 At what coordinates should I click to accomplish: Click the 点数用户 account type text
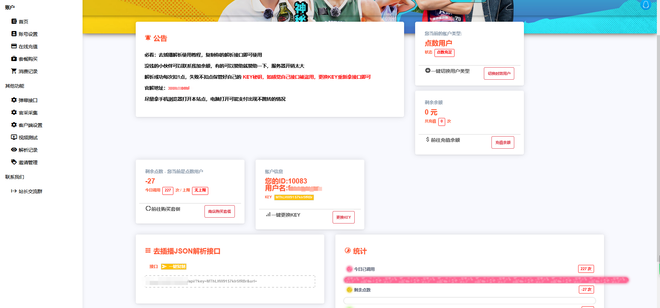438,43
